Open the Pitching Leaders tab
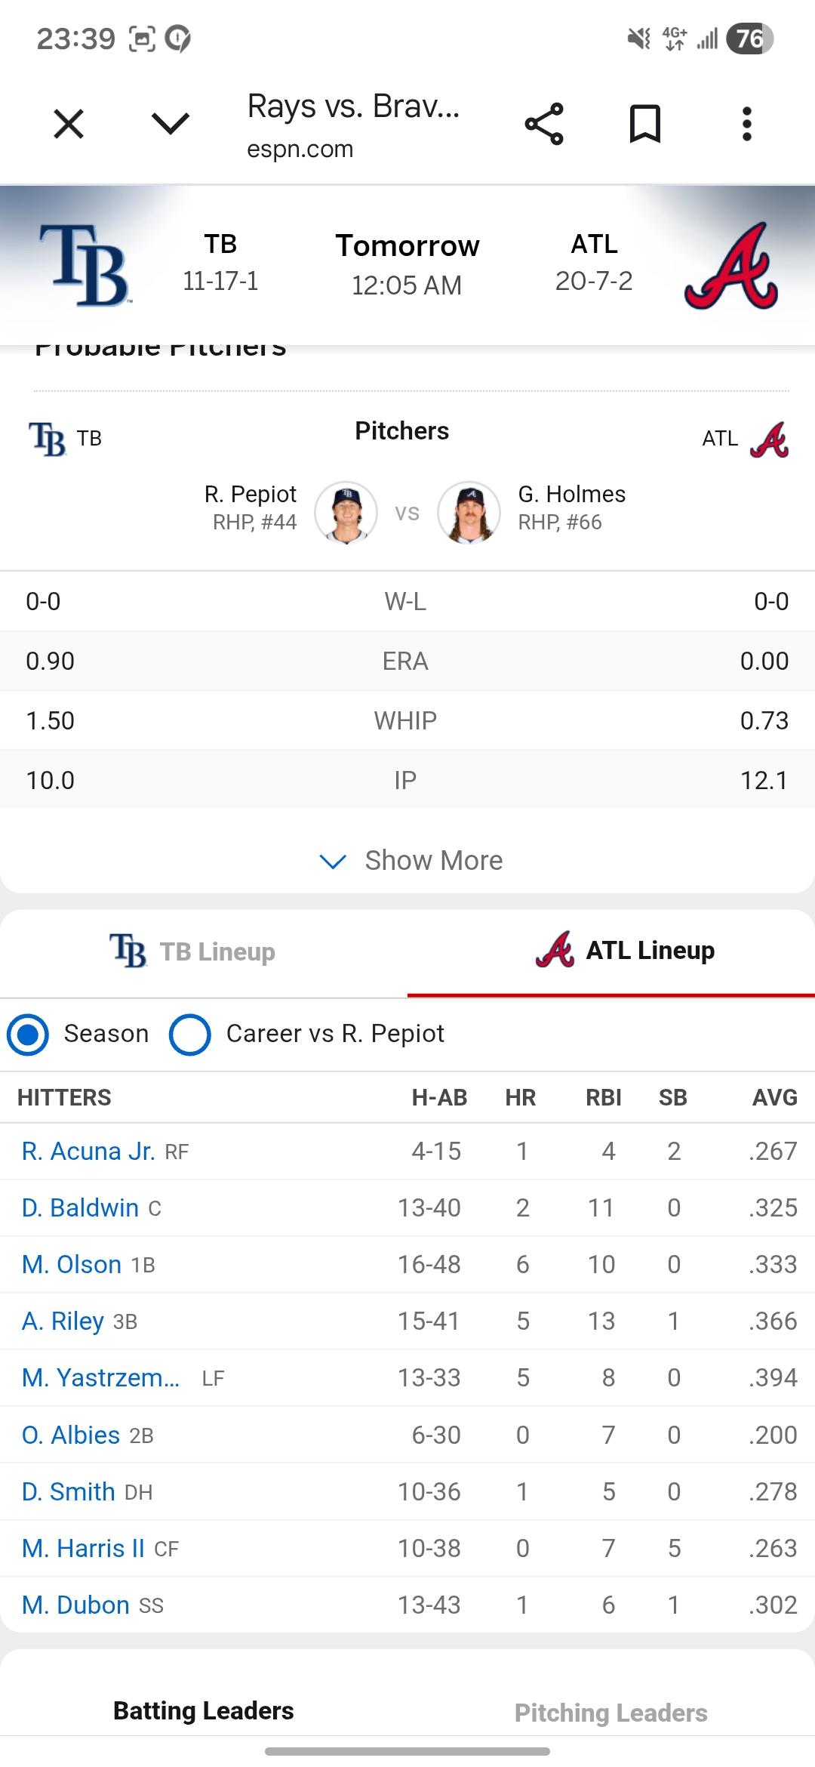Viewport: 815px width, 1767px height. (x=610, y=1713)
